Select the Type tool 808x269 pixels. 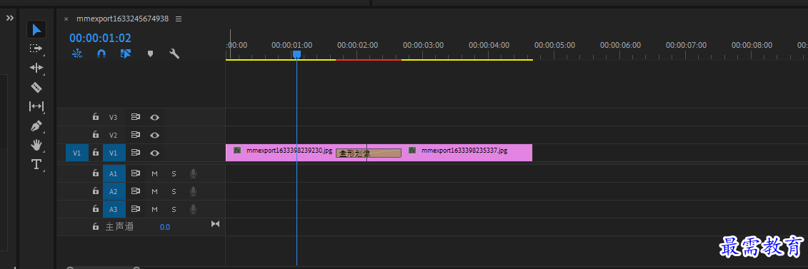pos(36,165)
